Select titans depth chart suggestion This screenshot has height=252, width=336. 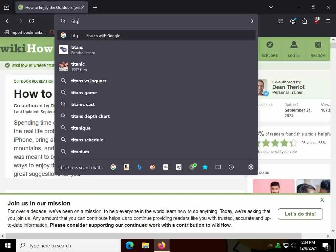coord(156,116)
